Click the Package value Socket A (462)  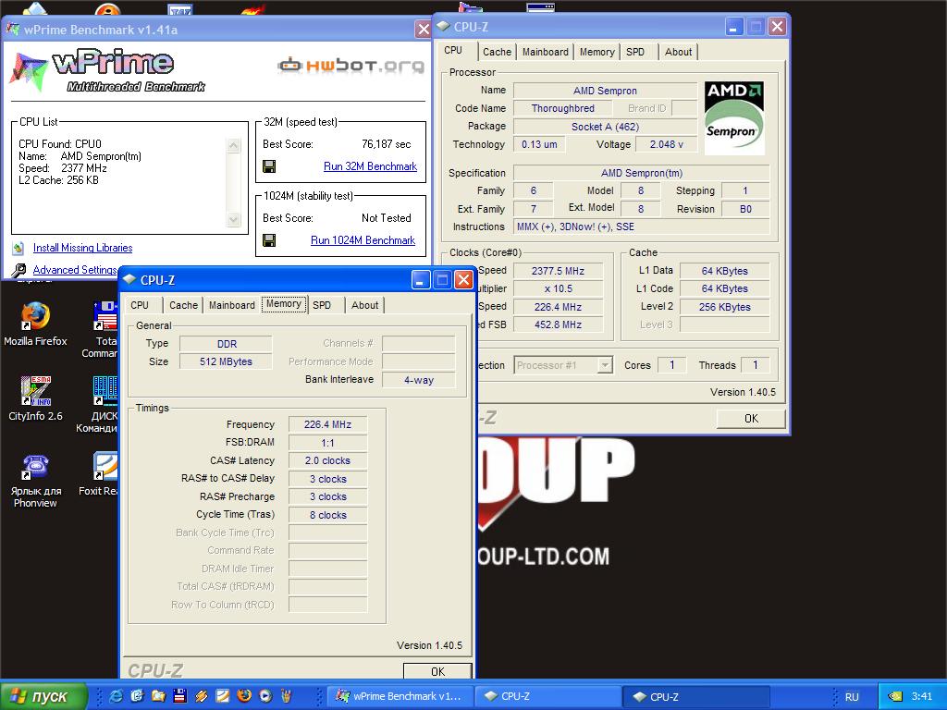605,126
